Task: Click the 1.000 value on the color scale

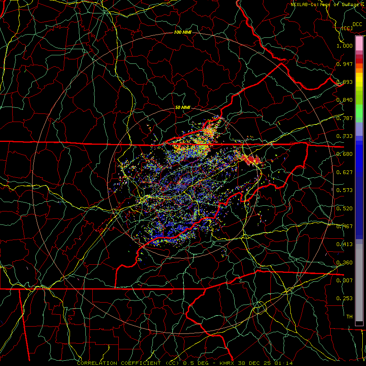Action: click(344, 46)
